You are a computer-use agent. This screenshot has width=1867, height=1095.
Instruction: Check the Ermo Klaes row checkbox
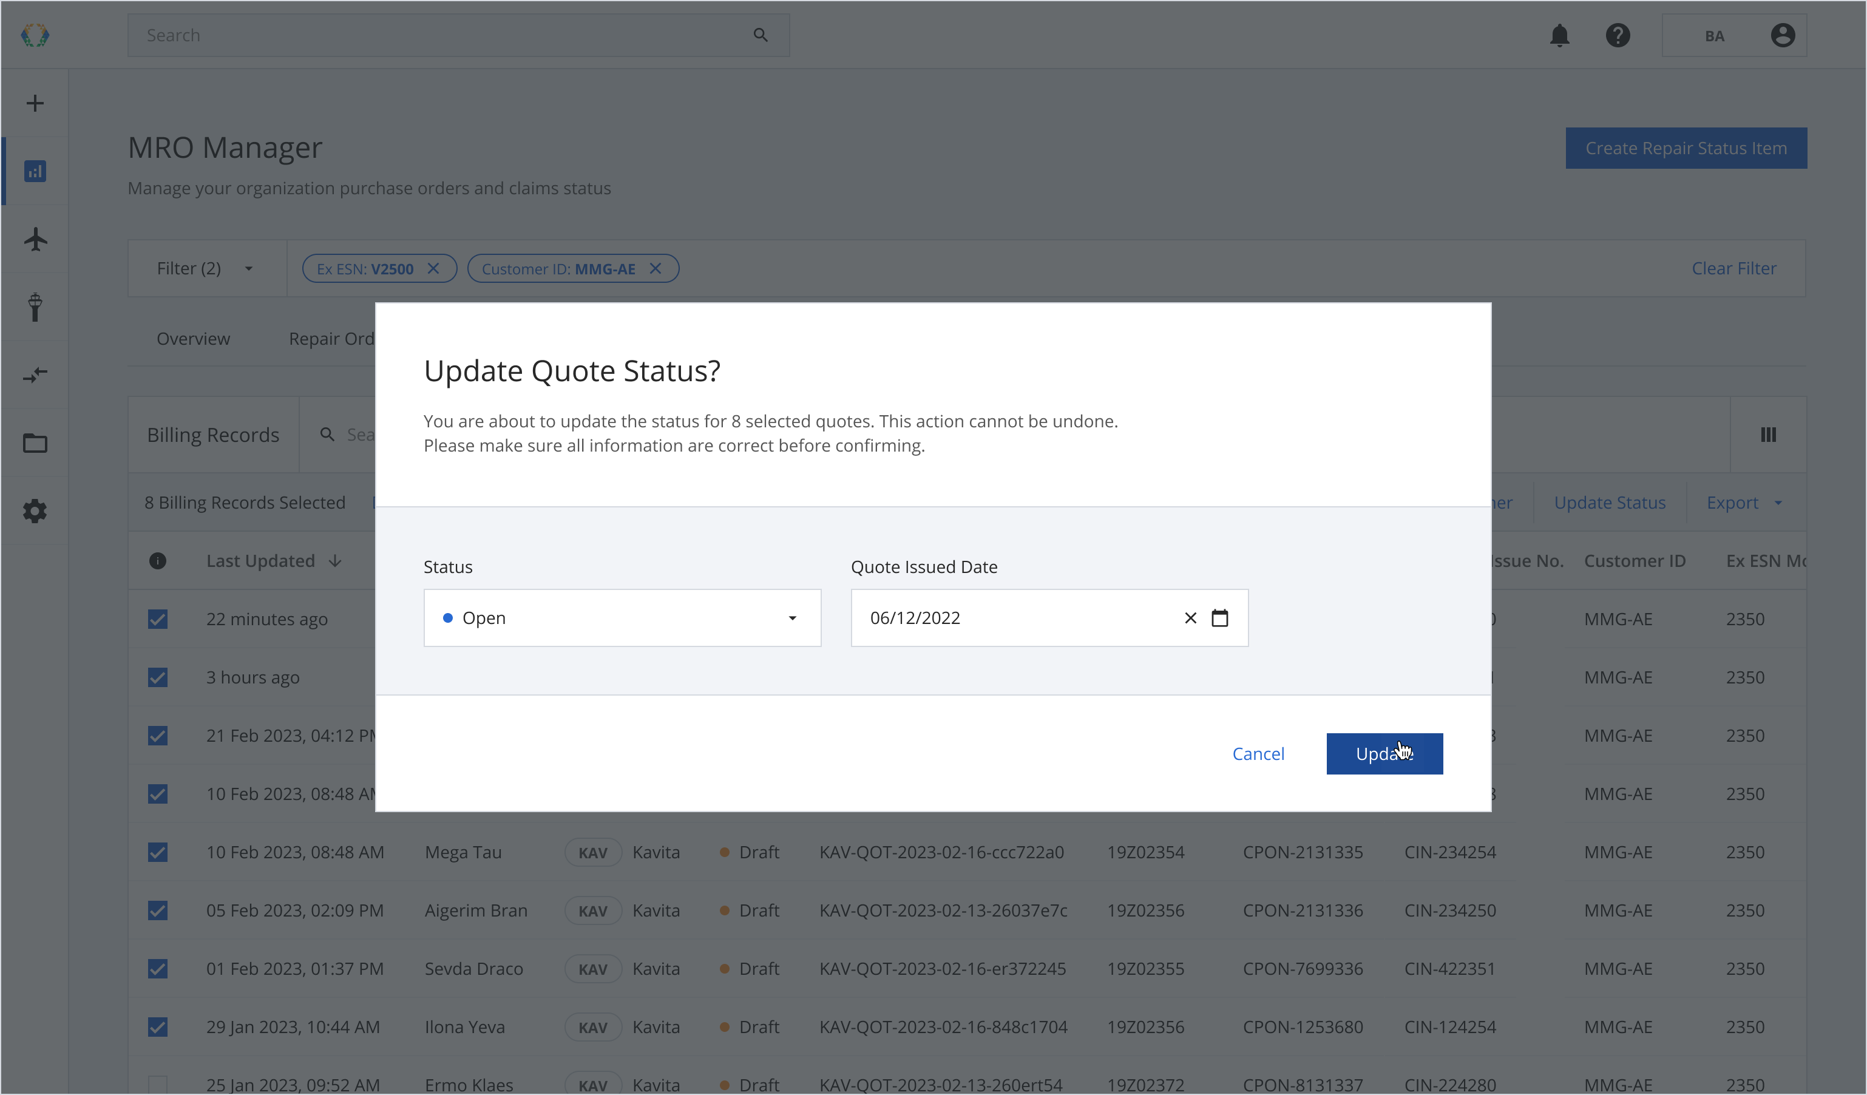click(x=158, y=1085)
